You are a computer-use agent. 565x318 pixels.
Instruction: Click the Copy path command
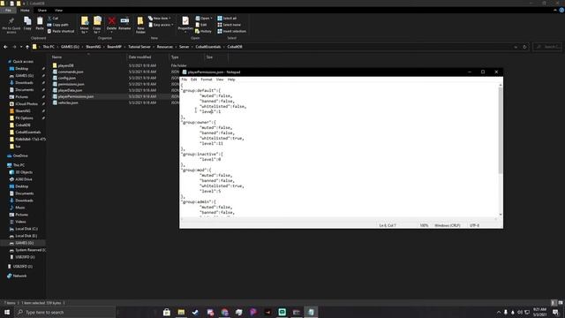point(57,25)
